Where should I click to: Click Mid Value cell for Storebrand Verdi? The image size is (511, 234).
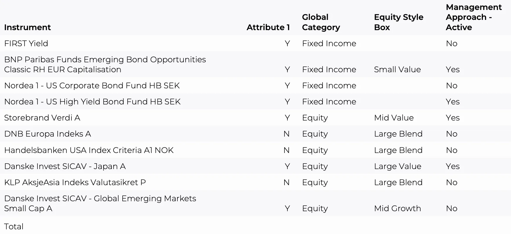(394, 118)
